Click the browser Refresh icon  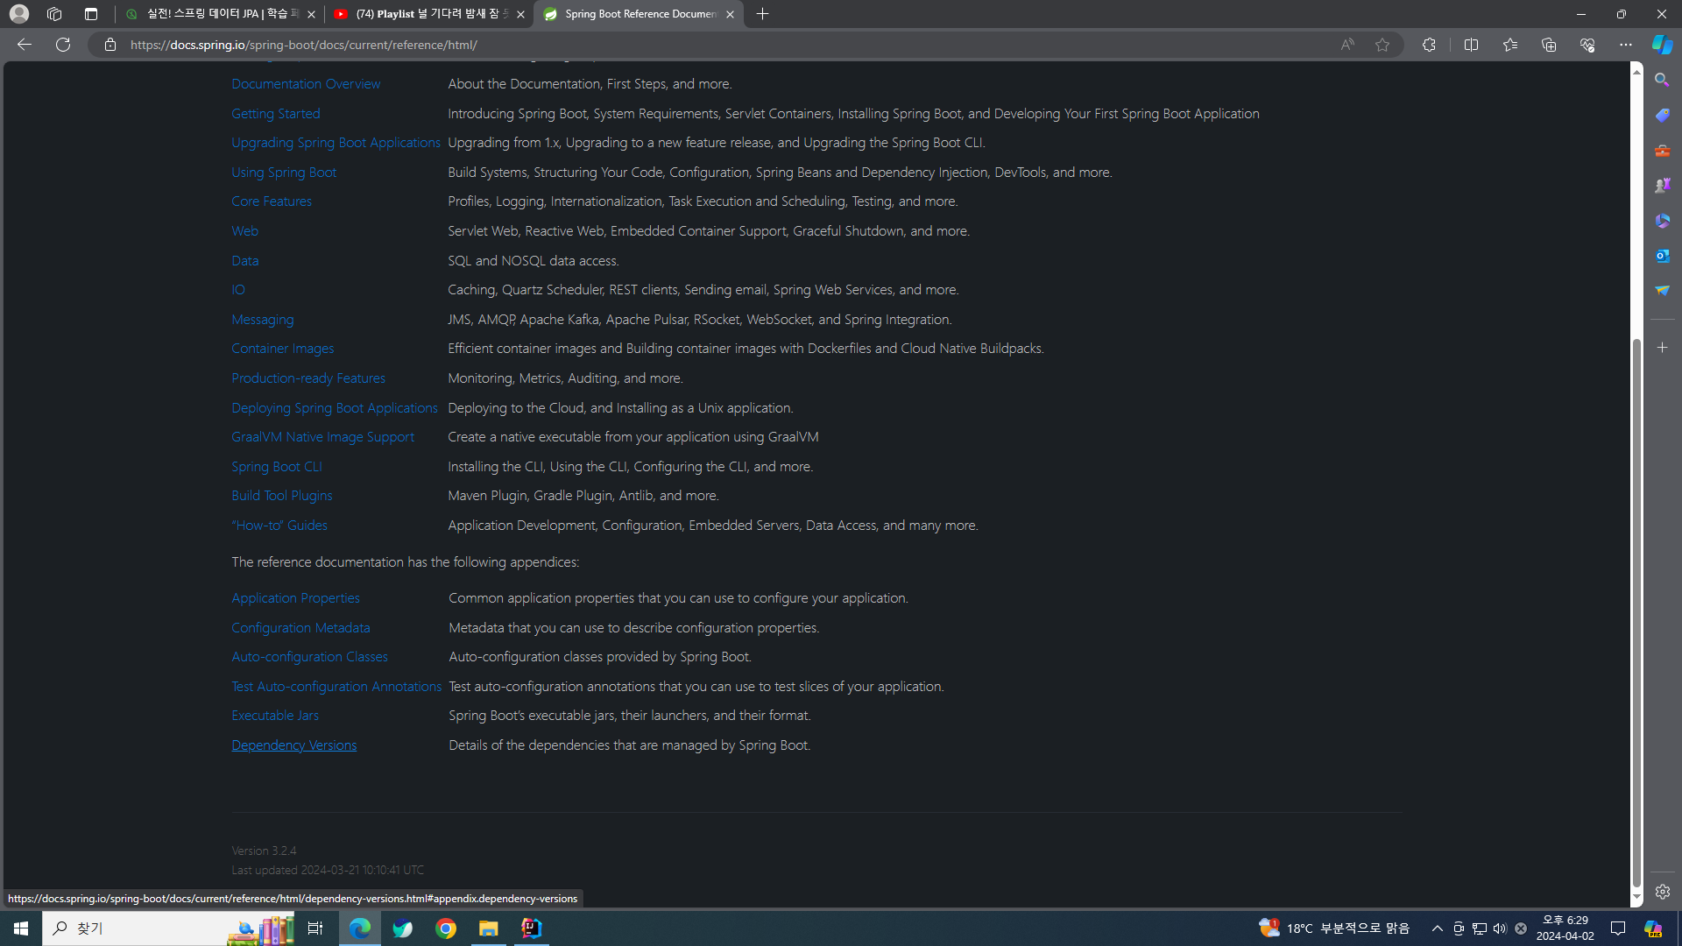(x=63, y=45)
